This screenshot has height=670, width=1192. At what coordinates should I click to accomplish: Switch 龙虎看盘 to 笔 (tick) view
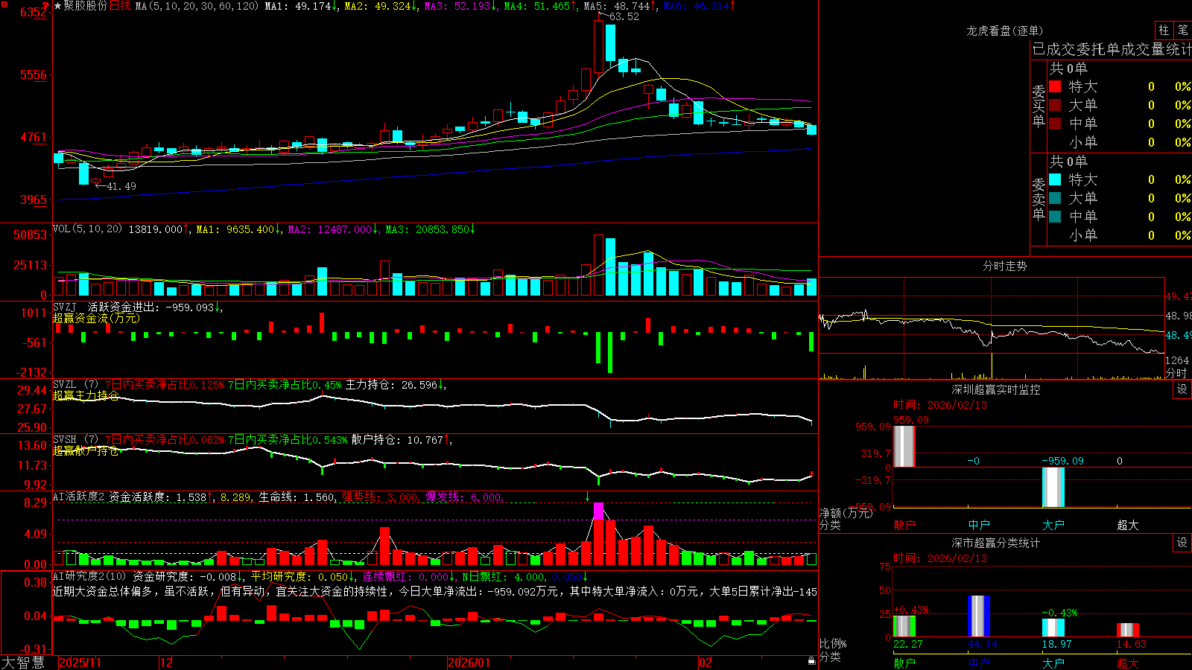tap(1183, 31)
